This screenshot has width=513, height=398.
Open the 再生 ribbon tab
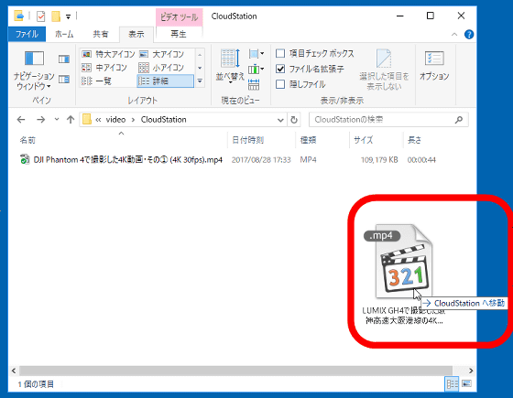click(179, 34)
